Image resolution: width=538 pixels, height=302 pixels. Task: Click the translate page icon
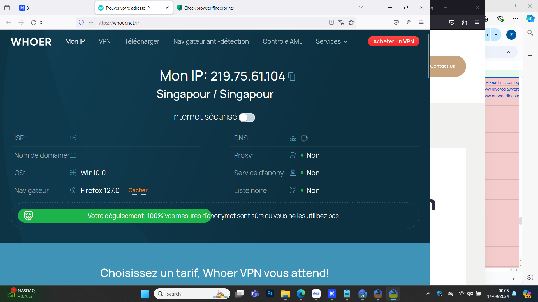[x=341, y=23]
